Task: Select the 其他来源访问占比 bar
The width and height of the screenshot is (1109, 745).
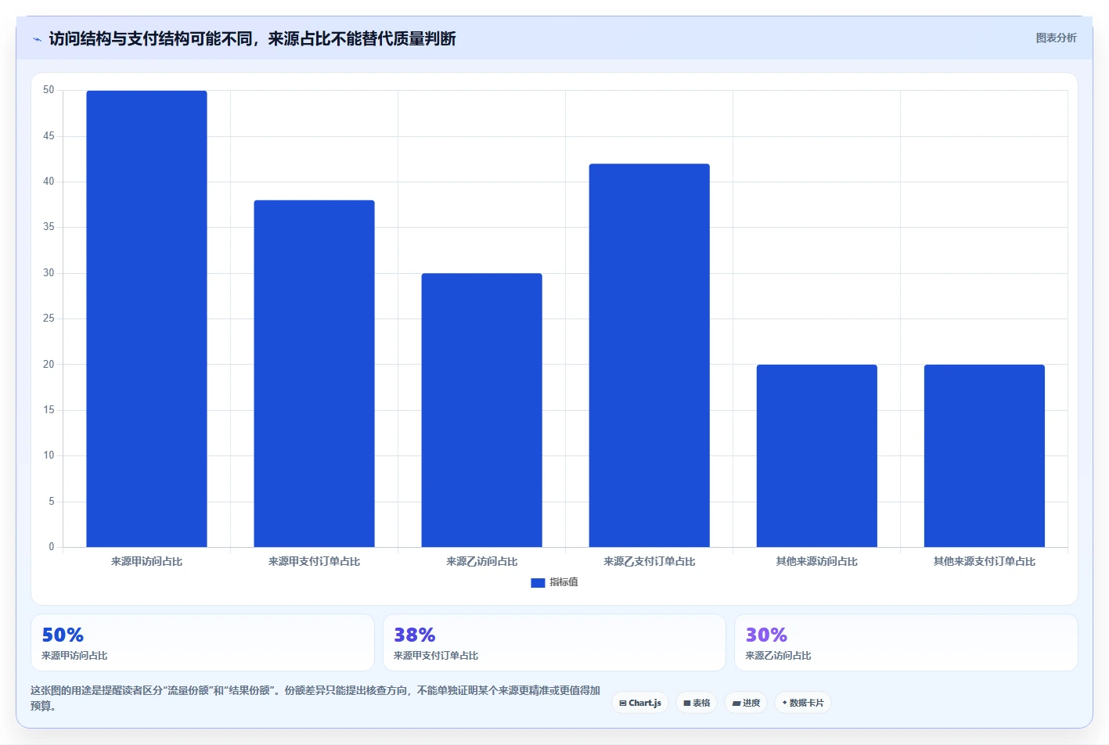Action: tap(816, 455)
